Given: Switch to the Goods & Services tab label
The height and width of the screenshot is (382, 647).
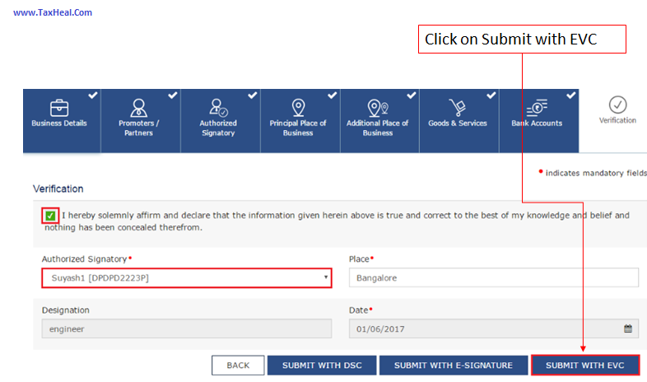Looking at the screenshot, I should [x=457, y=123].
